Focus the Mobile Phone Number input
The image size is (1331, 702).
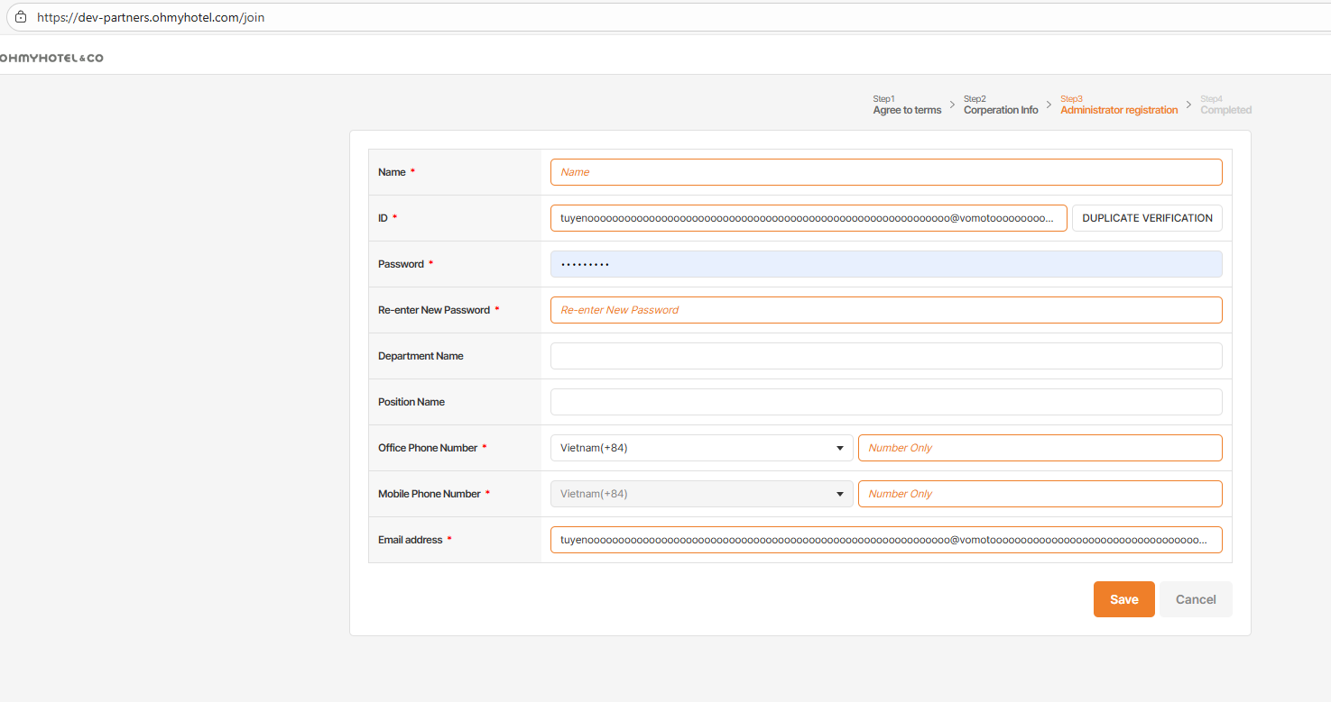pyautogui.click(x=1040, y=494)
